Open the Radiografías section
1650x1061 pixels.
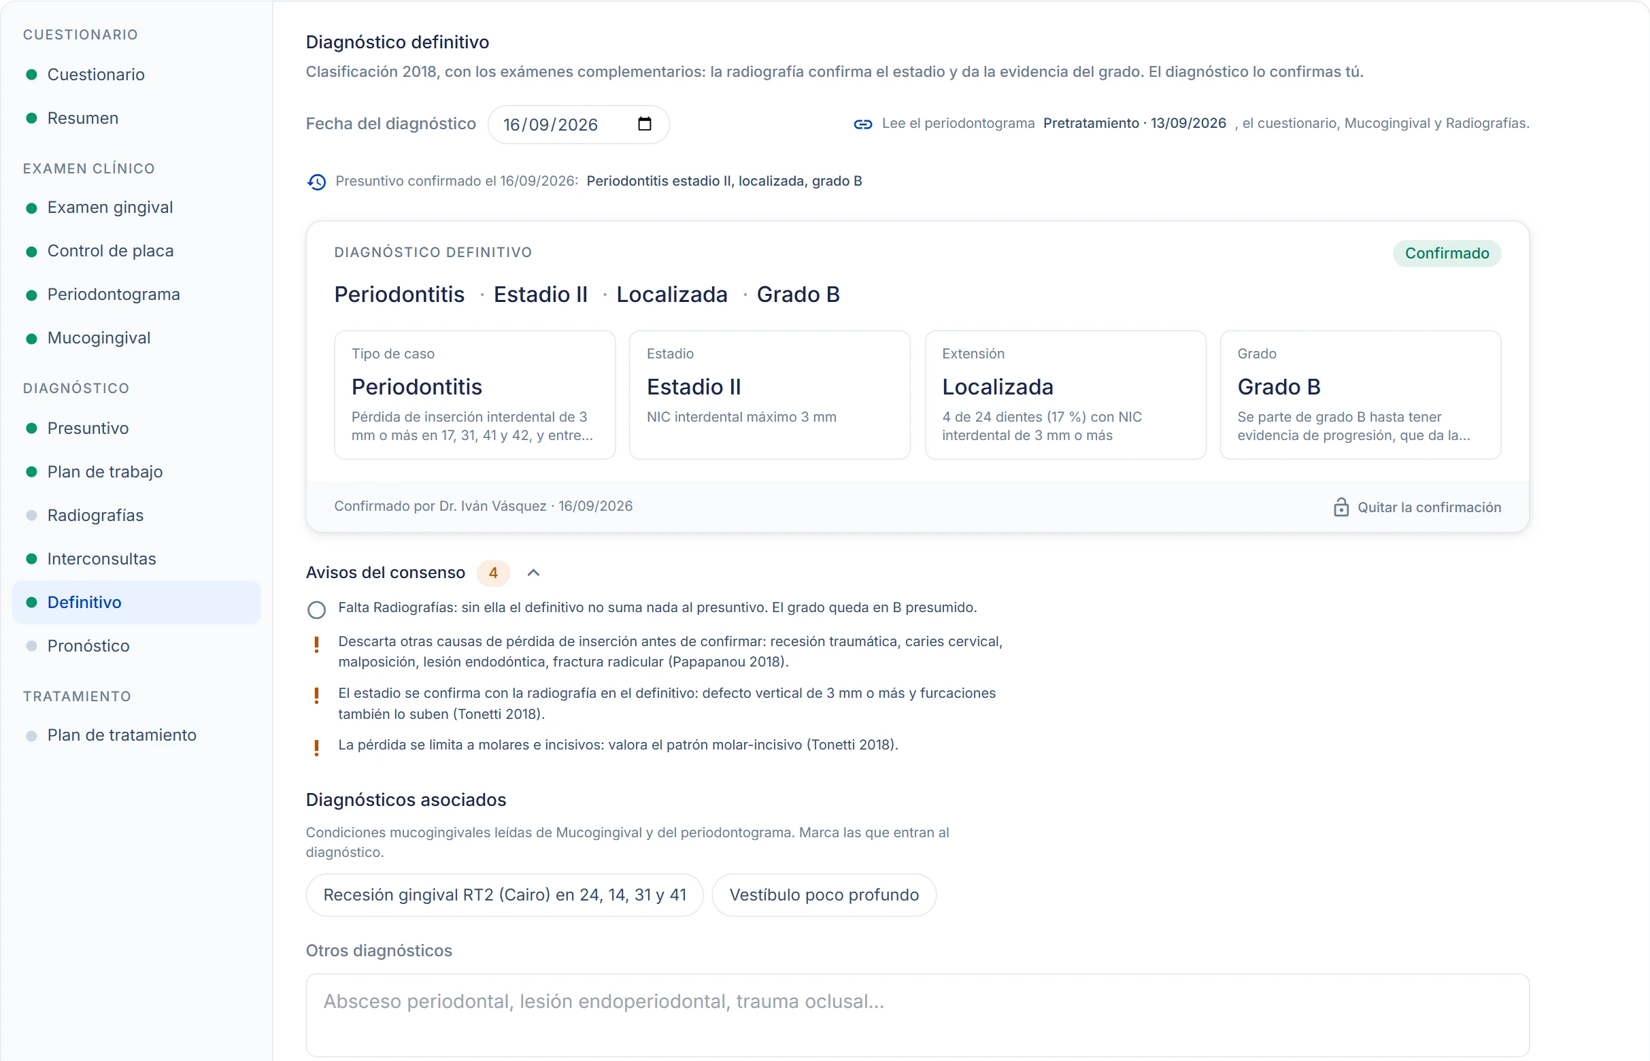point(136,515)
